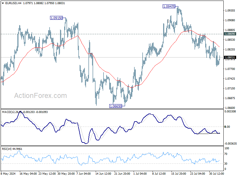Click the 14 Jun 12:00 time label
Viewport: 237px width, 177px height.
click(x=103, y=173)
